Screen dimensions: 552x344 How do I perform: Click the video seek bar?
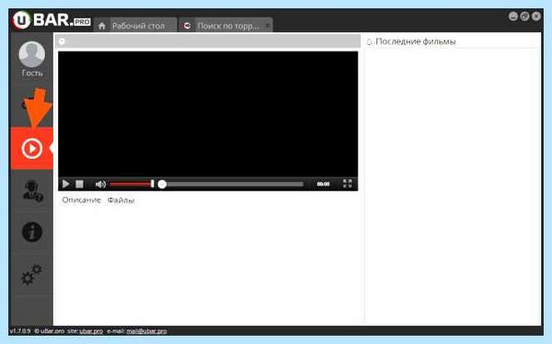[x=231, y=184]
